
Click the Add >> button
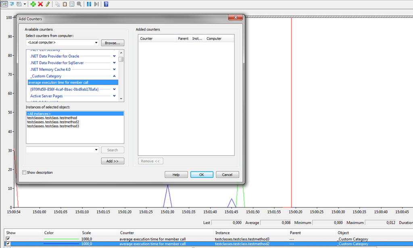click(113, 161)
